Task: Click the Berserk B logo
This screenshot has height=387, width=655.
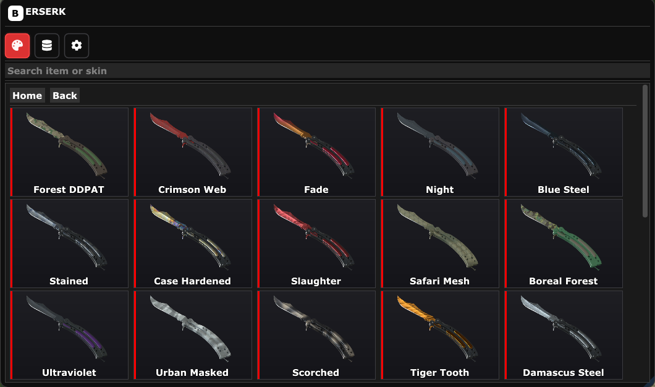Action: tap(15, 14)
